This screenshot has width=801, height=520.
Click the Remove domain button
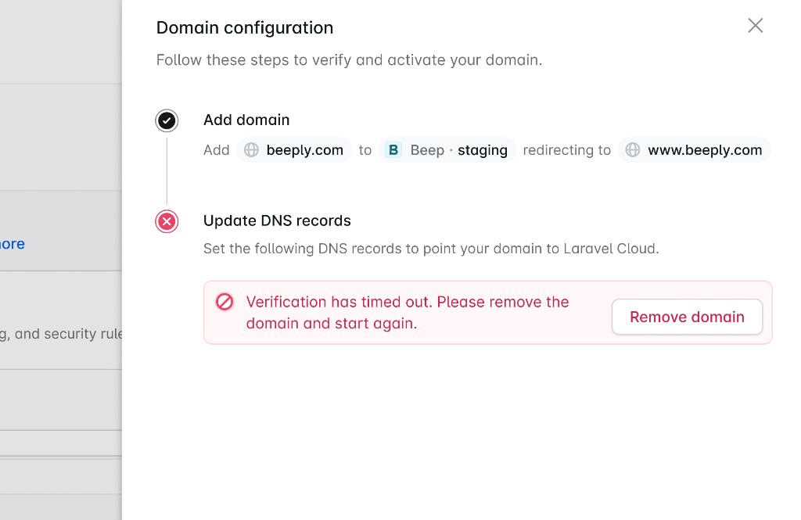point(687,317)
